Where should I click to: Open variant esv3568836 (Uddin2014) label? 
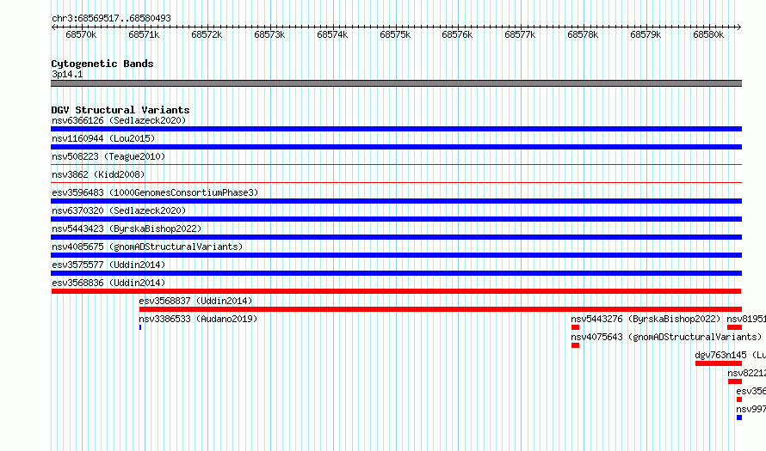(108, 283)
